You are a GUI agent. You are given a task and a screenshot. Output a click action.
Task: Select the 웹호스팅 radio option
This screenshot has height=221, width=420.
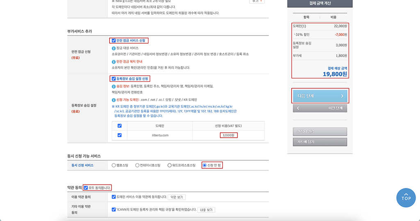(x=114, y=165)
